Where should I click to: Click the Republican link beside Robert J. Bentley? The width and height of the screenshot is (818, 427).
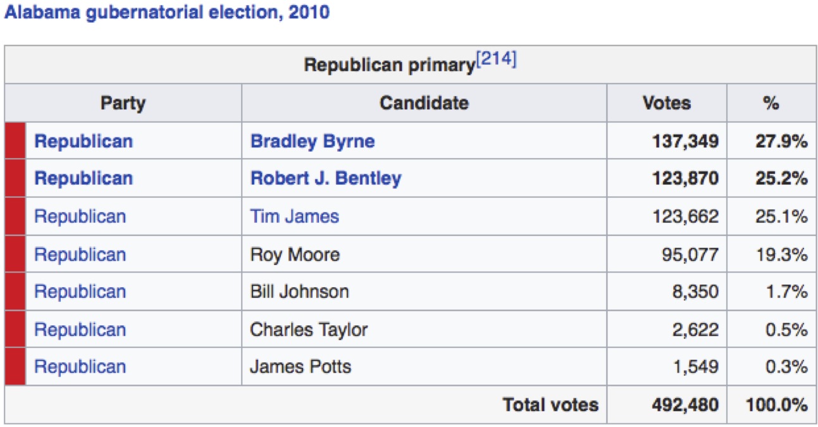pyautogui.click(x=84, y=178)
